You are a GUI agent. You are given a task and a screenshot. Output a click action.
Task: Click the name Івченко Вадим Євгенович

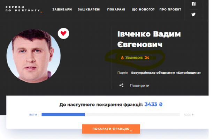[x=149, y=39]
